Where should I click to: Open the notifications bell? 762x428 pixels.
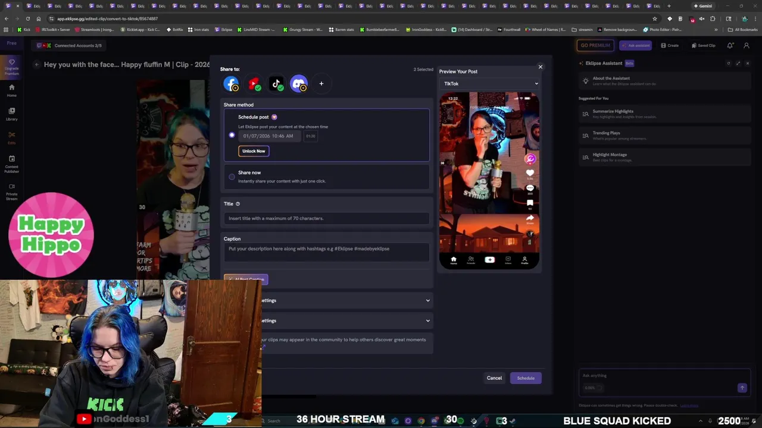tap(730, 46)
